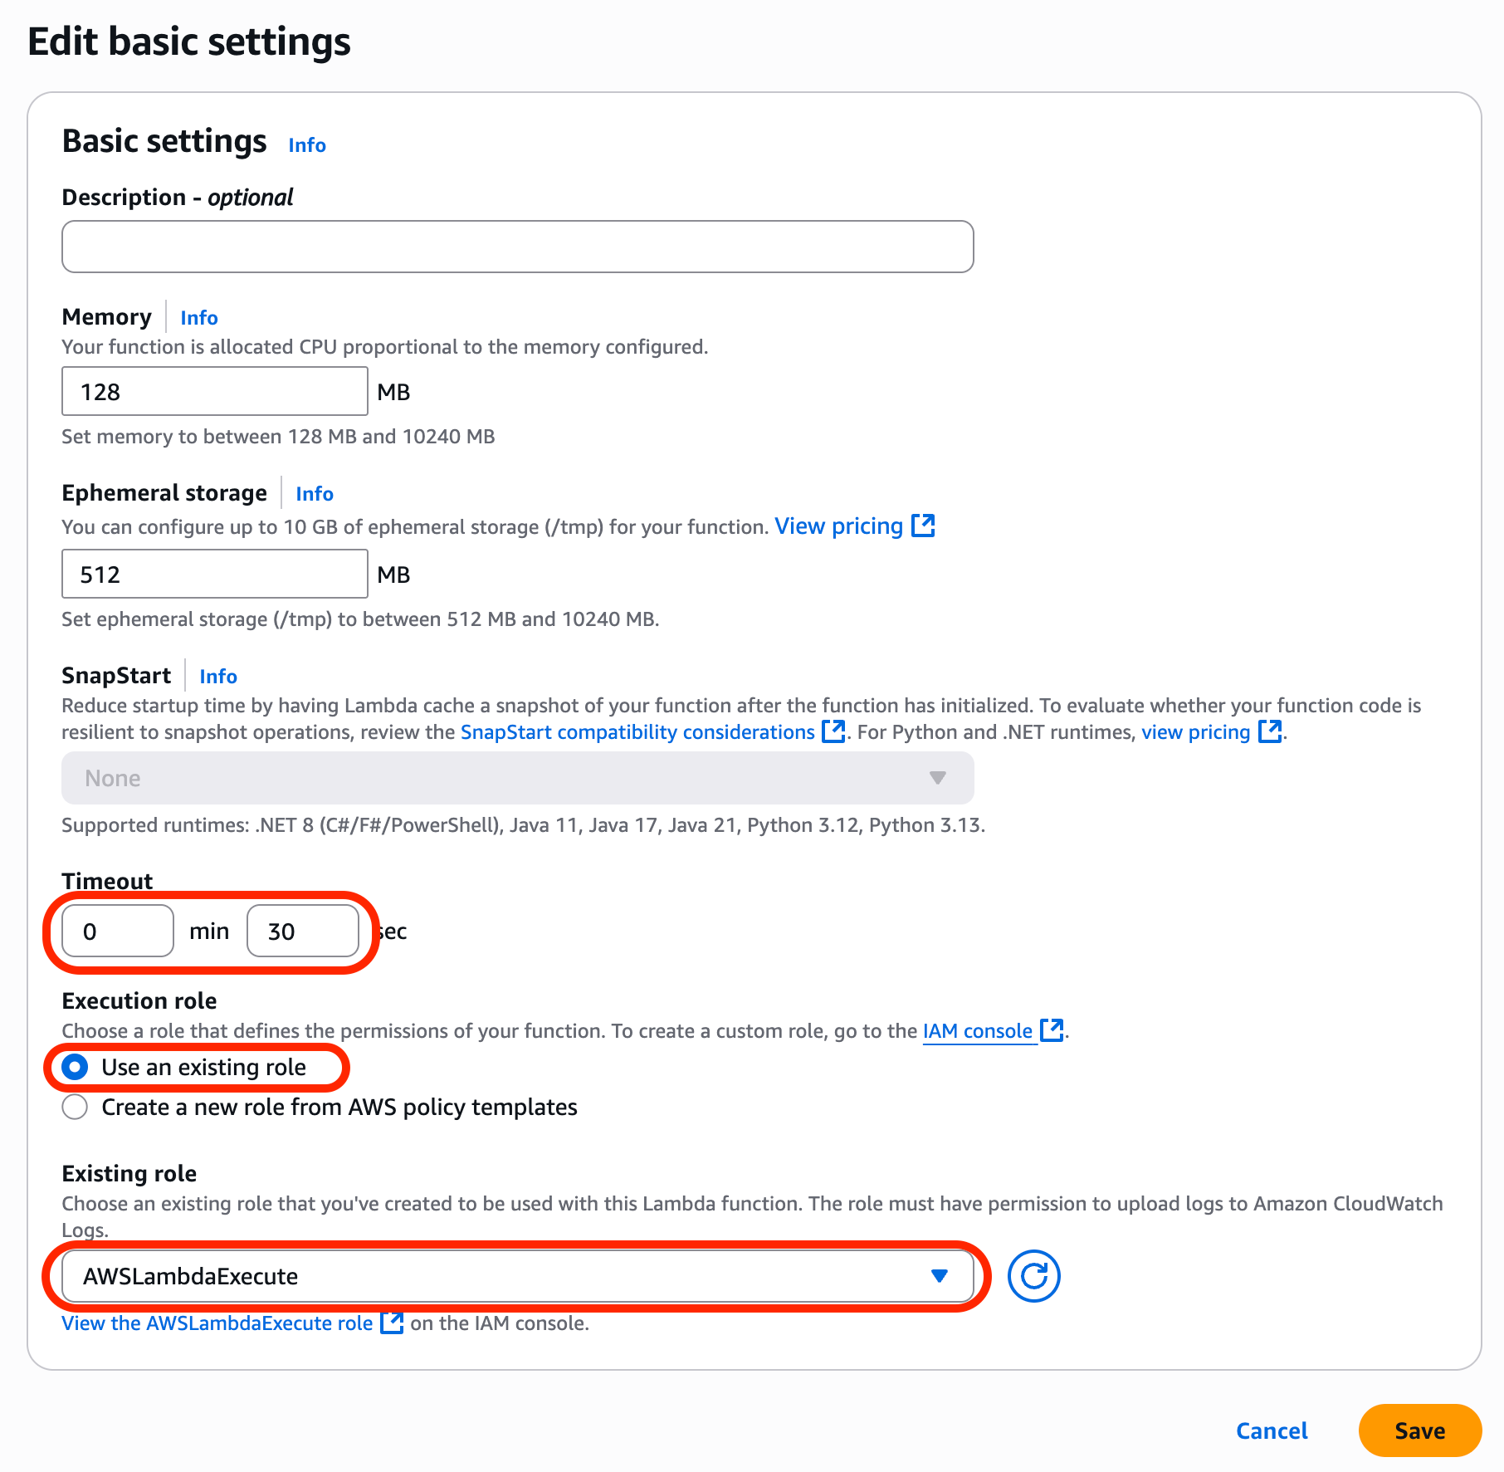Click Info beside Memory
The image size is (1504, 1472).
coord(198,317)
